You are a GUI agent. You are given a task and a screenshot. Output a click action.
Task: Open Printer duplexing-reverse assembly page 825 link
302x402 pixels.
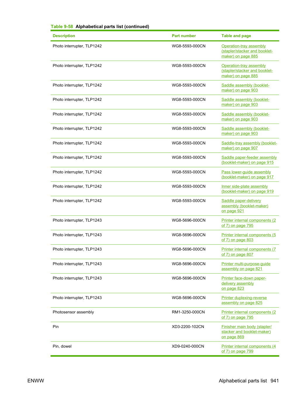pos(244,300)
